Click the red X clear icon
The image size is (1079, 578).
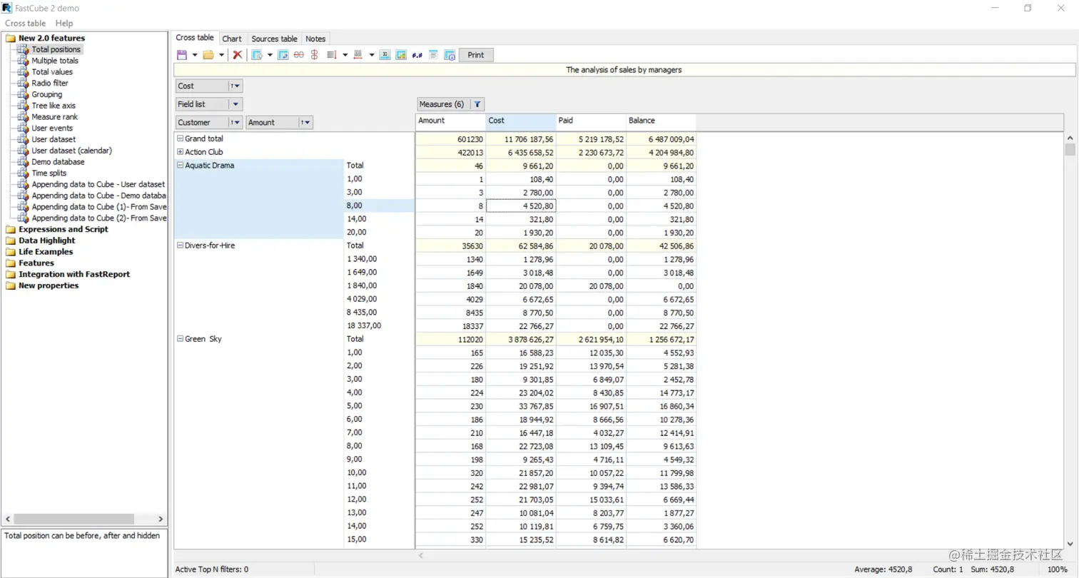pyautogui.click(x=238, y=55)
